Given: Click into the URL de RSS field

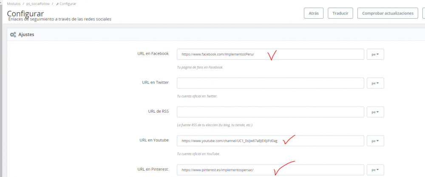Looking at the screenshot, I should pyautogui.click(x=270, y=112).
